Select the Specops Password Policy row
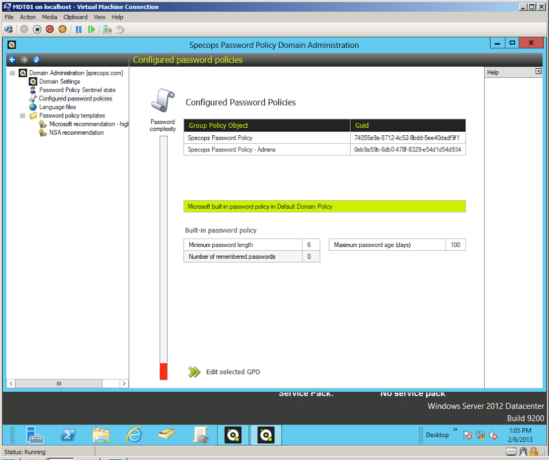549x460 pixels. pyautogui.click(x=324, y=138)
